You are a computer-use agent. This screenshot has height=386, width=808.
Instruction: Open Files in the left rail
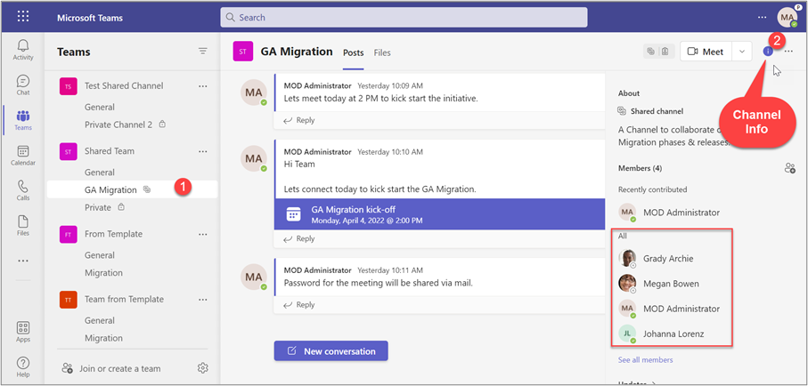tap(23, 225)
